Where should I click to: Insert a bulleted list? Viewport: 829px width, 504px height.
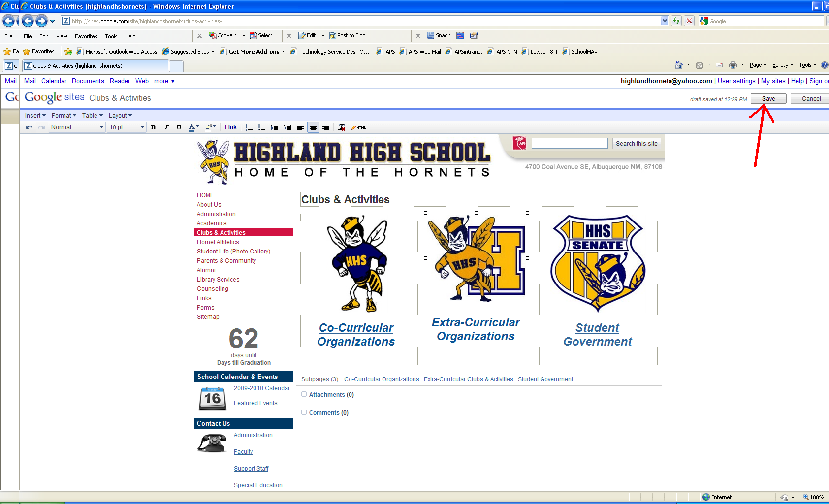click(262, 127)
